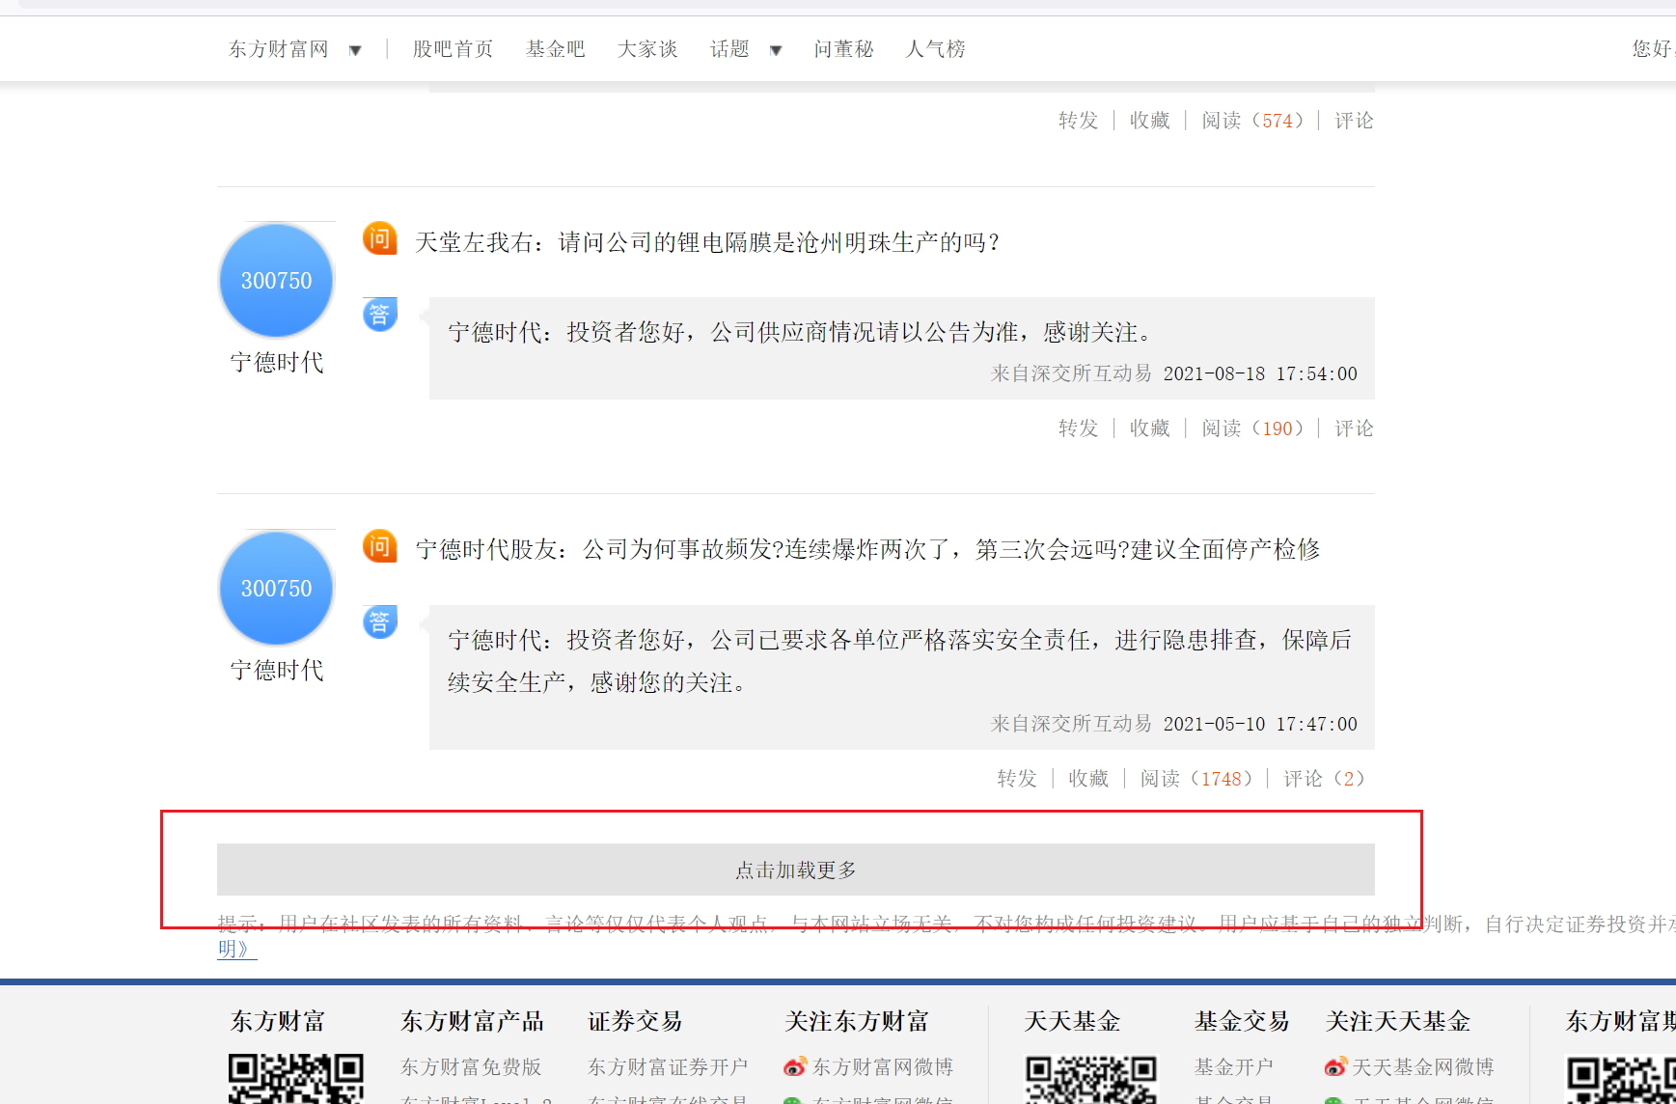Click the 阅读（1748） read count
This screenshot has height=1104, width=1676.
tap(1196, 779)
